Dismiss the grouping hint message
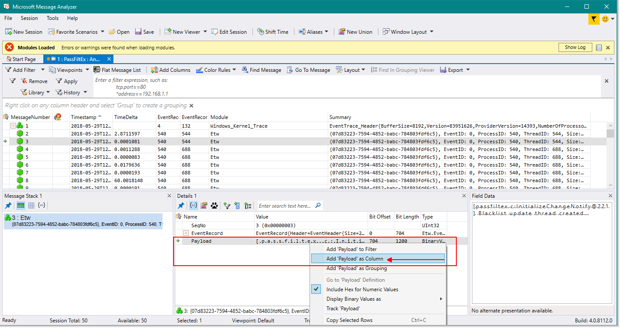 191,106
